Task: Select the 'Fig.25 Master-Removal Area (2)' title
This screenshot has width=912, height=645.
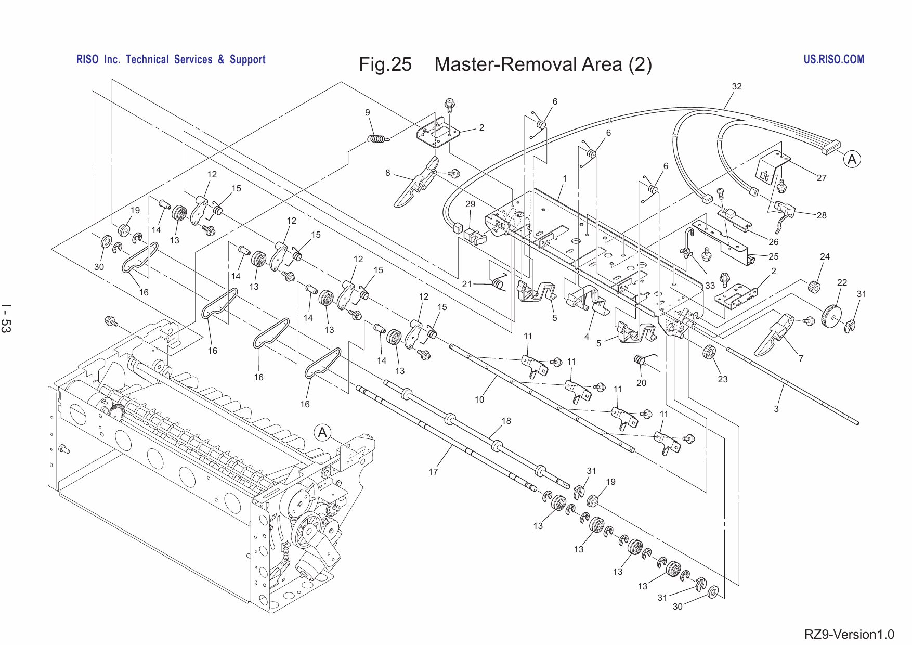Action: point(505,64)
